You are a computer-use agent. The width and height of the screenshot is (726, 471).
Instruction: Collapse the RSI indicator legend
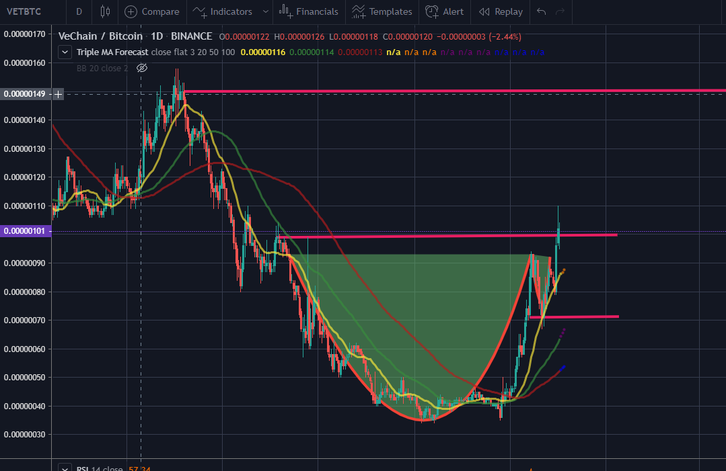[x=65, y=468]
